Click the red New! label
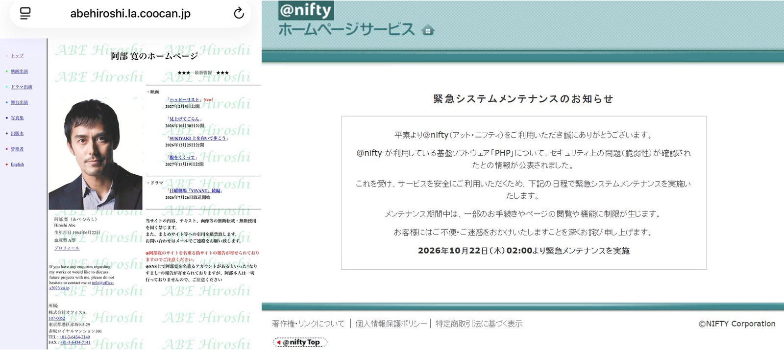Image resolution: width=784 pixels, height=350 pixels. point(209,100)
